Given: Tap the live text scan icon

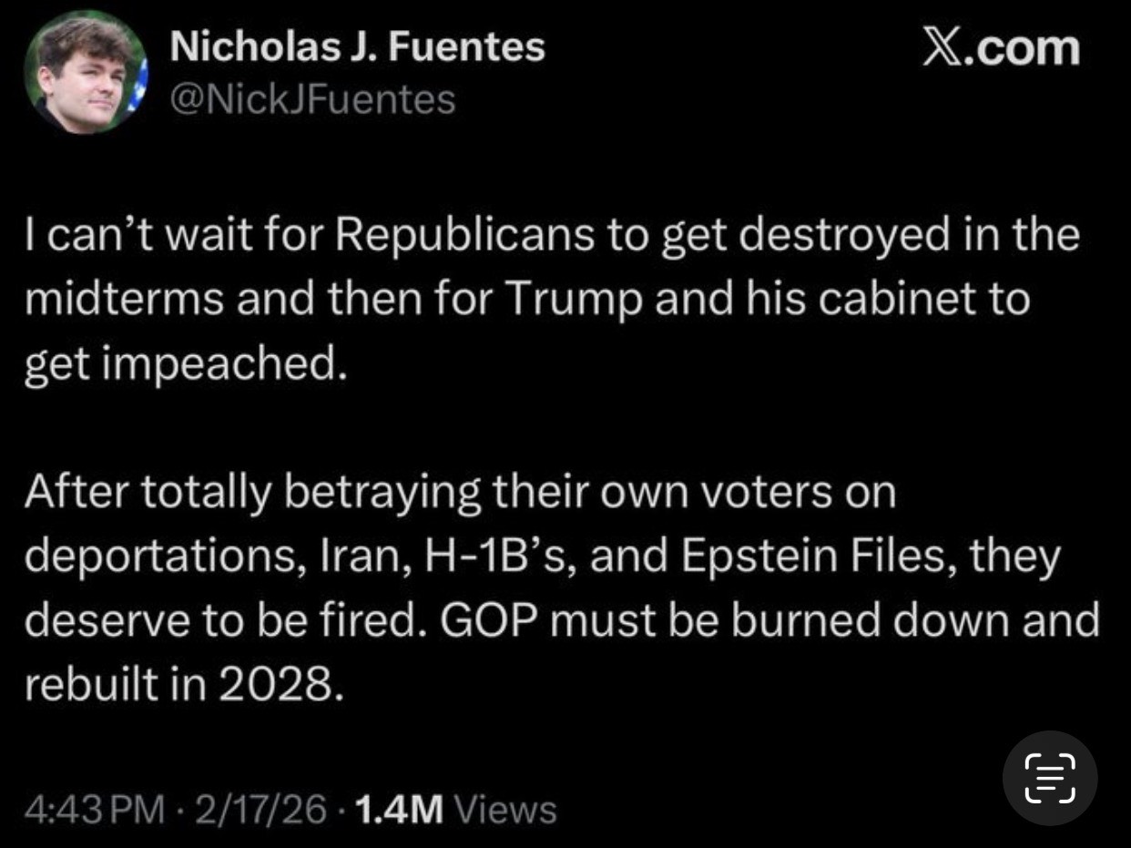Looking at the screenshot, I should pos(1050,778).
